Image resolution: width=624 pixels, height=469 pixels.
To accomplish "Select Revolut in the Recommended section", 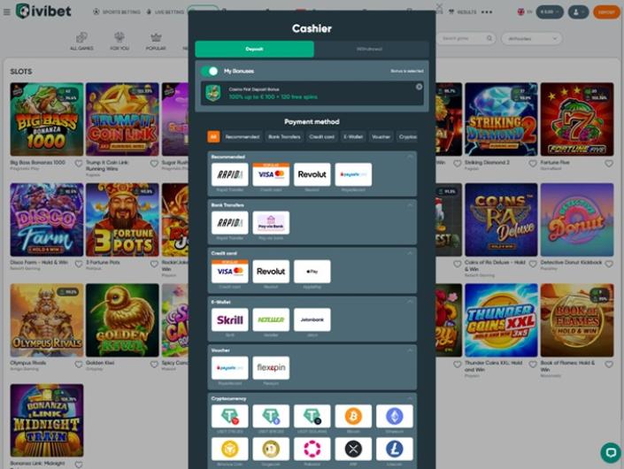I will [x=312, y=174].
